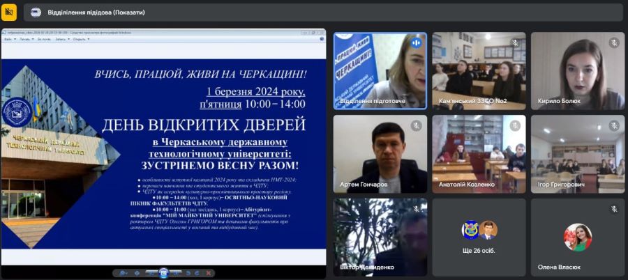Click the actual size button in Photo Viewer
The image size is (628, 280).
pos(137,273)
